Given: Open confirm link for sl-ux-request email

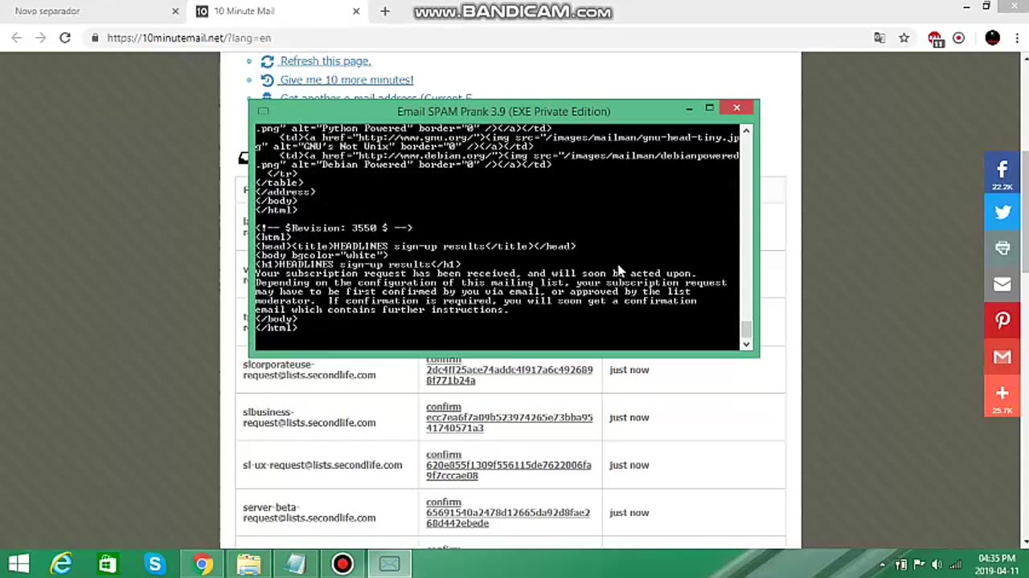Looking at the screenshot, I should point(508,465).
